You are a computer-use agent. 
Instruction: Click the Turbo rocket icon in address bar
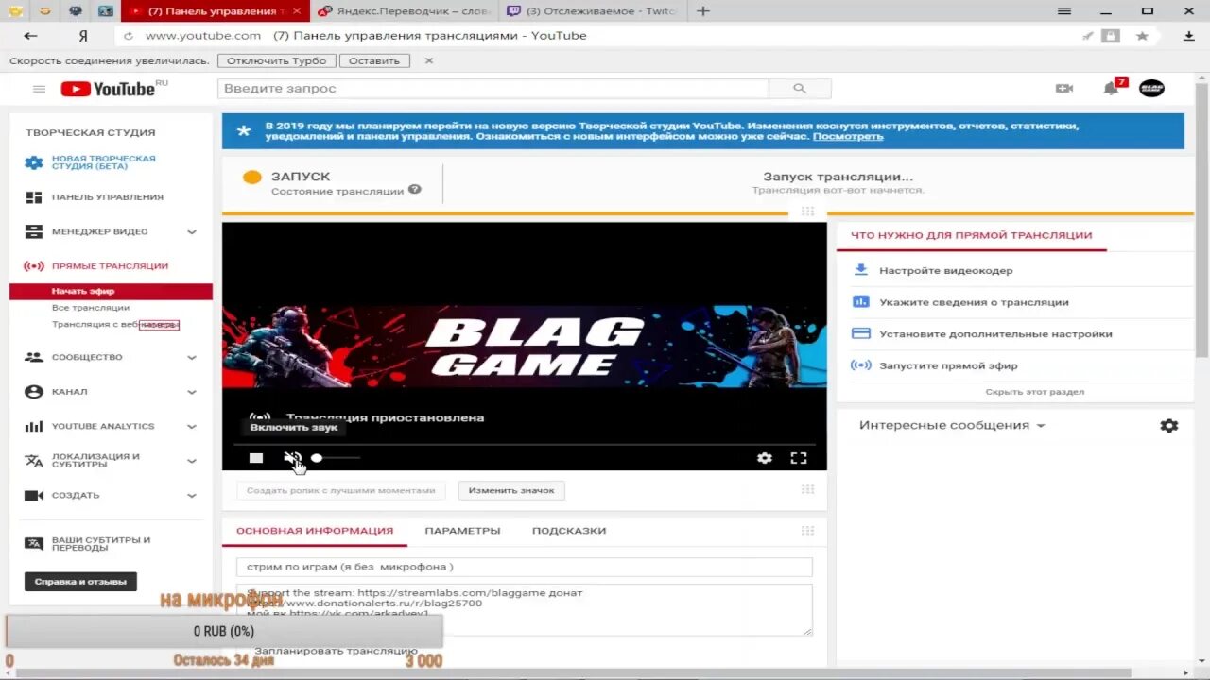pos(1088,36)
